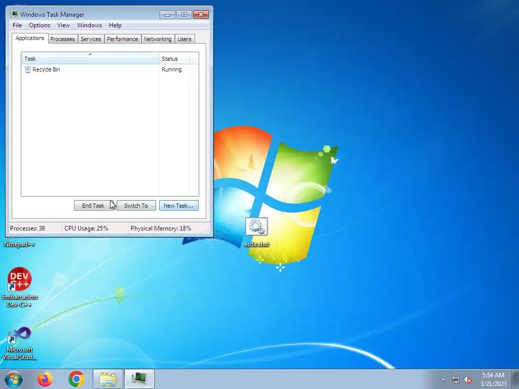Minimize the Task Manager window
The image size is (519, 389).
167,15
